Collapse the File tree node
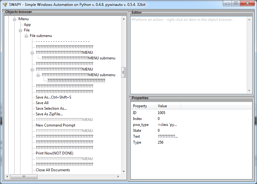Viewport: 257px width, 184px height. click(20, 30)
